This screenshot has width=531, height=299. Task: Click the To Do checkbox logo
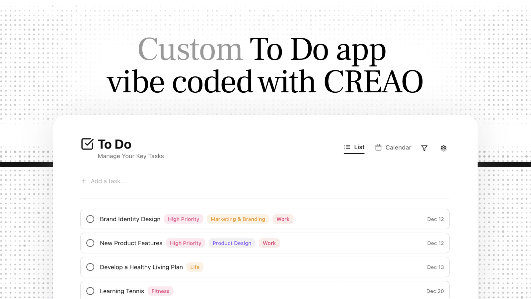[88, 144]
